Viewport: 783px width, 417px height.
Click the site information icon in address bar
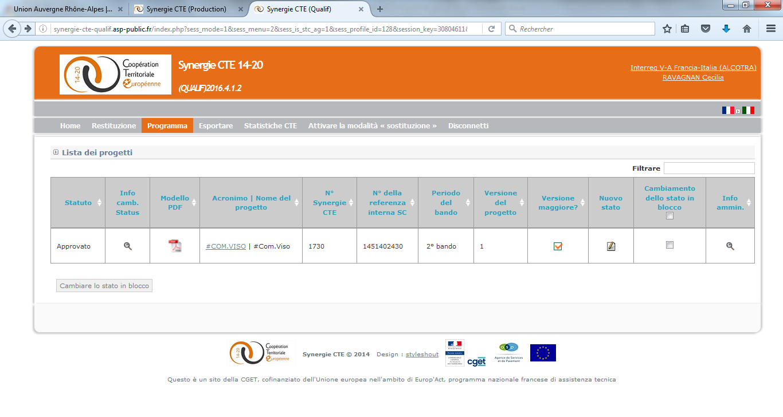43,29
